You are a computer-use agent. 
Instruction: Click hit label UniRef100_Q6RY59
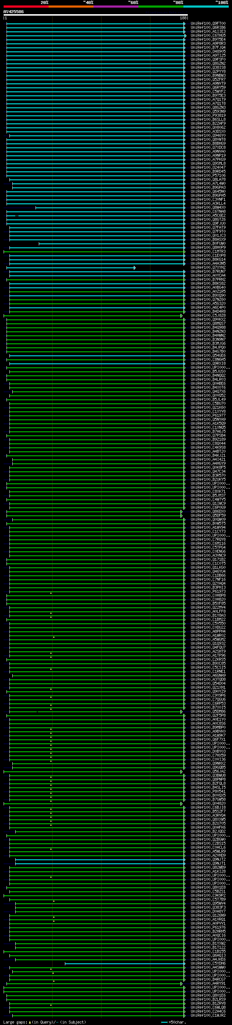pyautogui.click(x=208, y=88)
